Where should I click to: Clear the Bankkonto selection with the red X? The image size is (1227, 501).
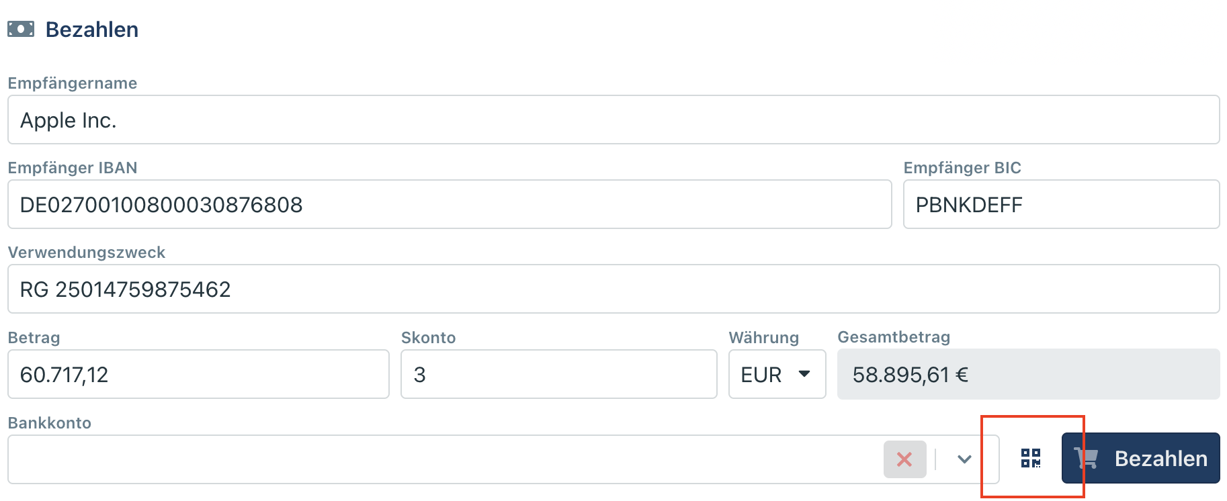pos(904,459)
